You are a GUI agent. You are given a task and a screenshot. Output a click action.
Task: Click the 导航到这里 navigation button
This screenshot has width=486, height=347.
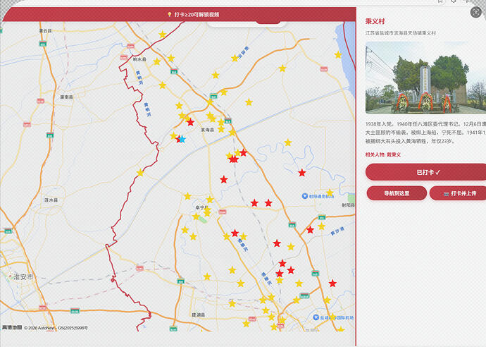[x=397, y=193]
